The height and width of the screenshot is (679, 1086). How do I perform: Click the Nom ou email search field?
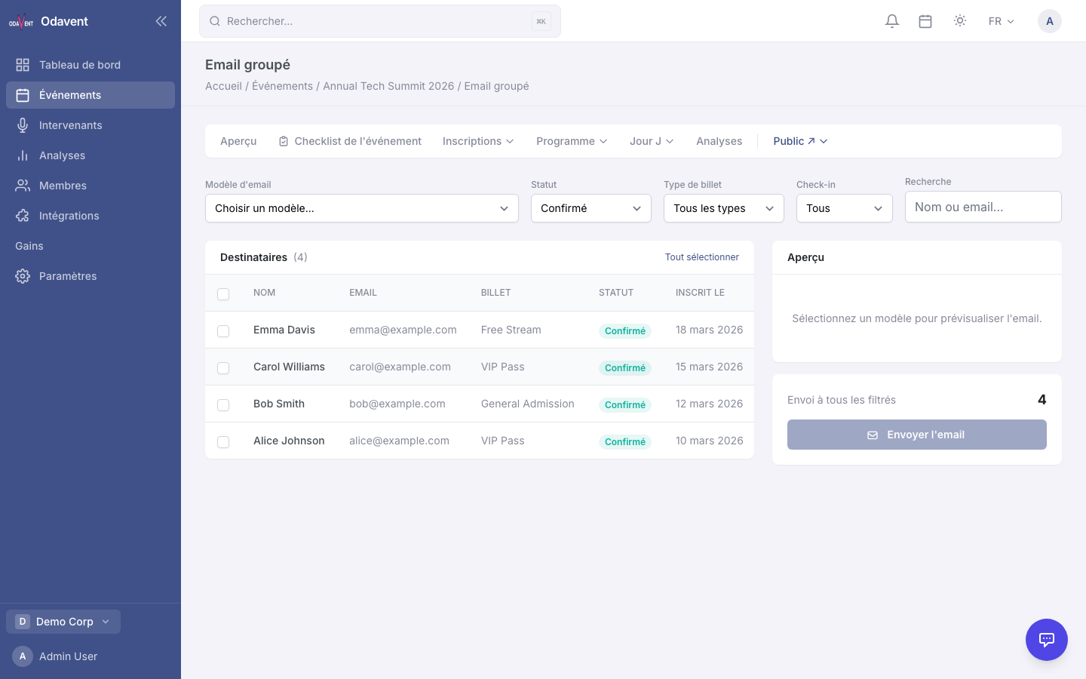tap(983, 207)
